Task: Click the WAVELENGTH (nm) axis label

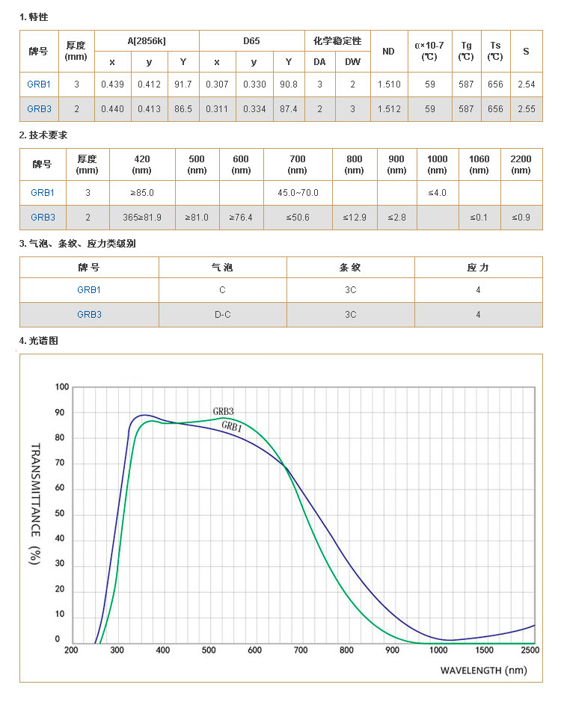Action: (483, 670)
